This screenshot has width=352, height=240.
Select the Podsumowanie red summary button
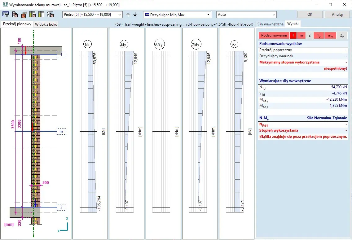click(274, 35)
